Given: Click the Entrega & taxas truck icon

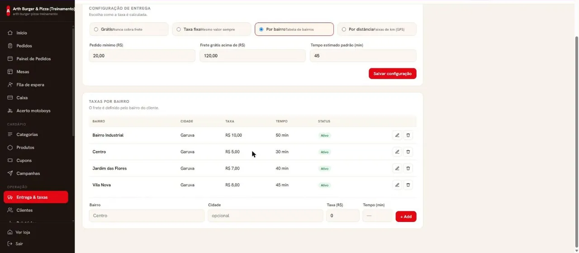Looking at the screenshot, I should 10,197.
